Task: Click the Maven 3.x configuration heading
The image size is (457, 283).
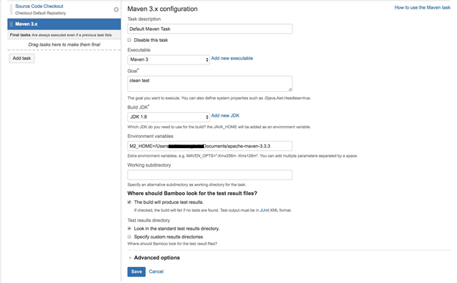Action: pyautogui.click(x=162, y=9)
